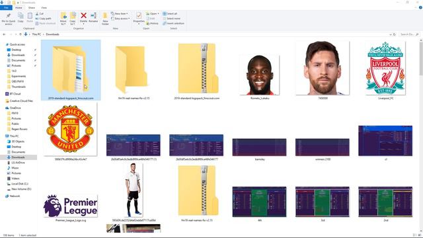This screenshot has height=238, width=423.
Task: Select the Romelu_Lukaku image thumbnail
Action: (x=260, y=75)
